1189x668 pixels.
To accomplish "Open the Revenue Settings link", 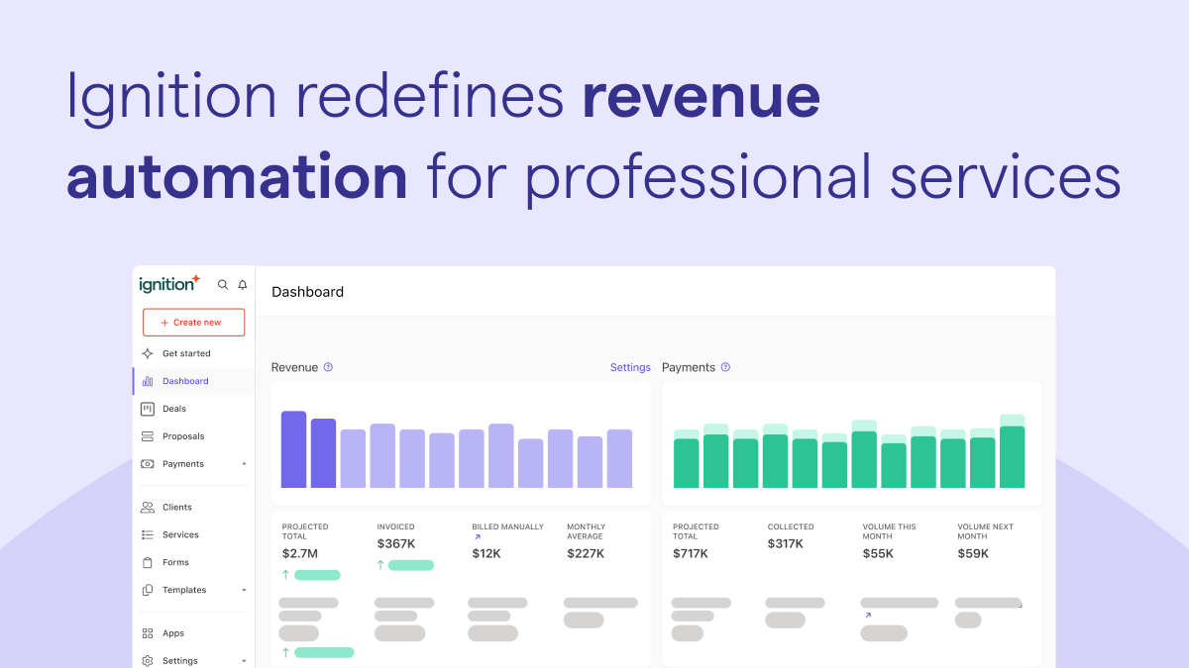I will (x=630, y=367).
